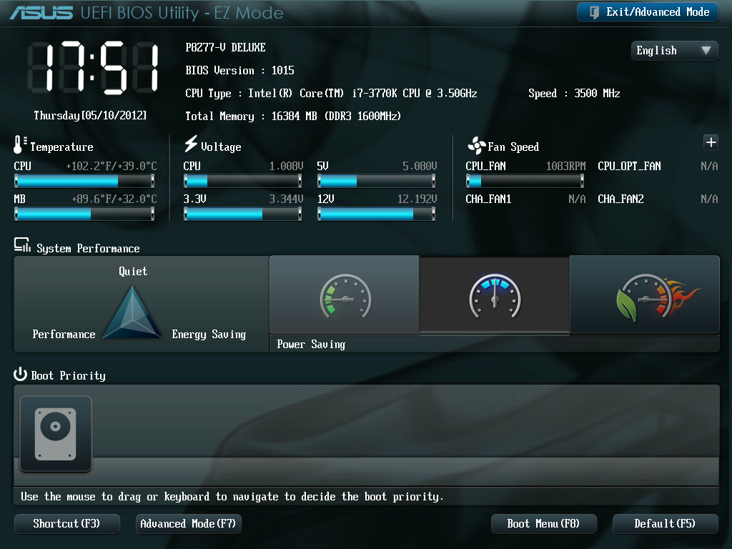Click the 12.192V voltage reading
The height and width of the screenshot is (549, 732).
417,199
